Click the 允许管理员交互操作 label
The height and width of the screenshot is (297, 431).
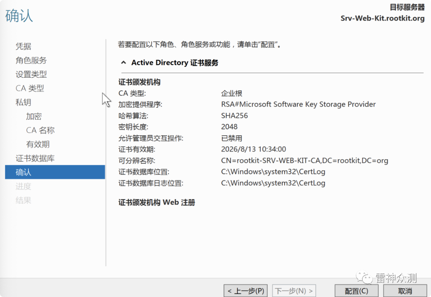(x=151, y=138)
